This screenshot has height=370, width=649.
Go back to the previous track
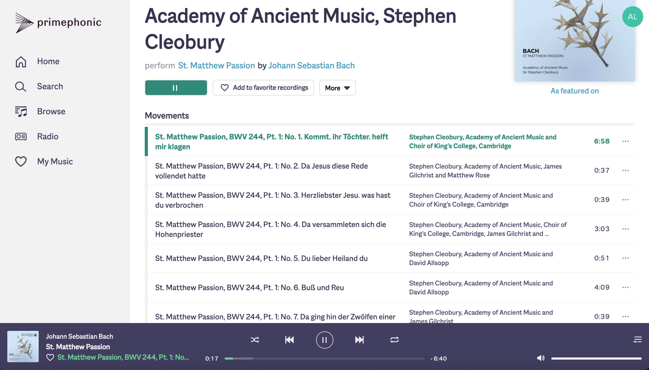[x=289, y=340]
